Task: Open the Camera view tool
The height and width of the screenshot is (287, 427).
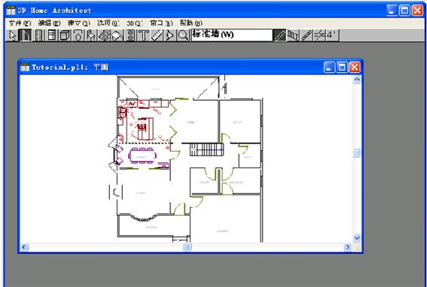Action: 169,35
